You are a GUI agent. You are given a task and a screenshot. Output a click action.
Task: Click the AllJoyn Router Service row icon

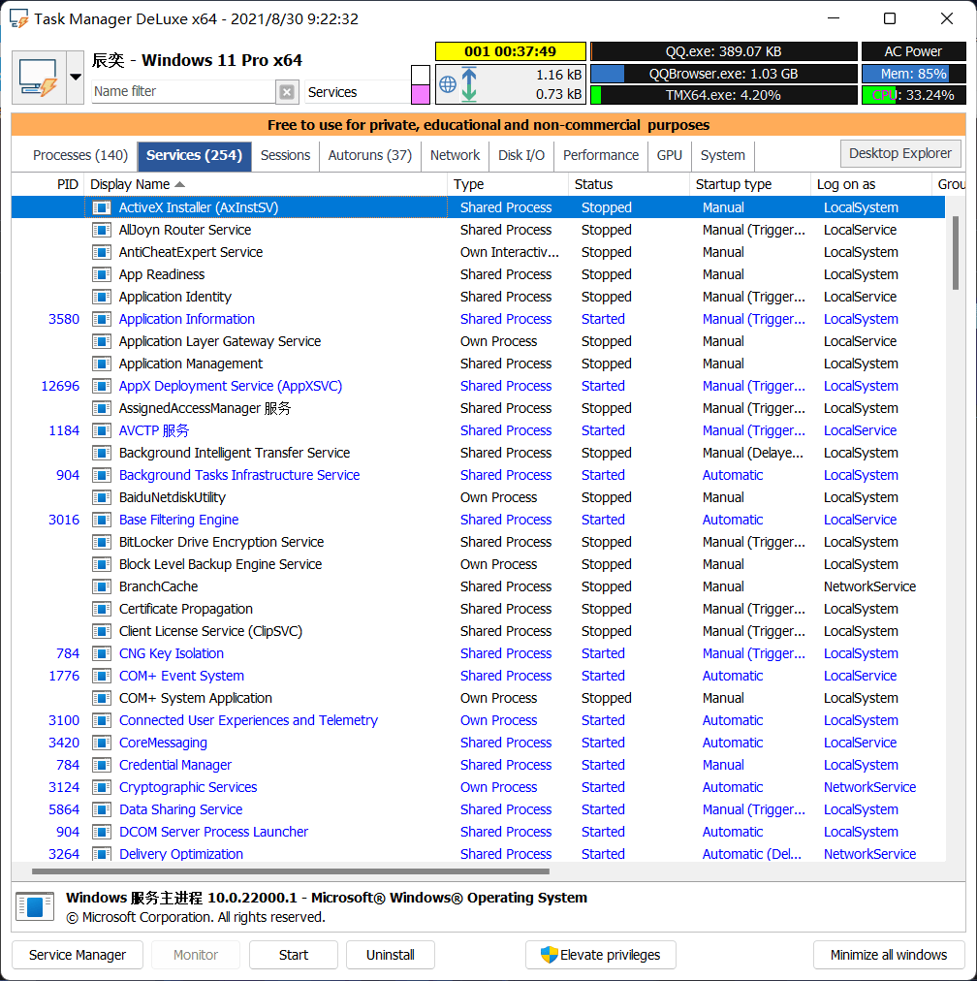[x=102, y=229]
